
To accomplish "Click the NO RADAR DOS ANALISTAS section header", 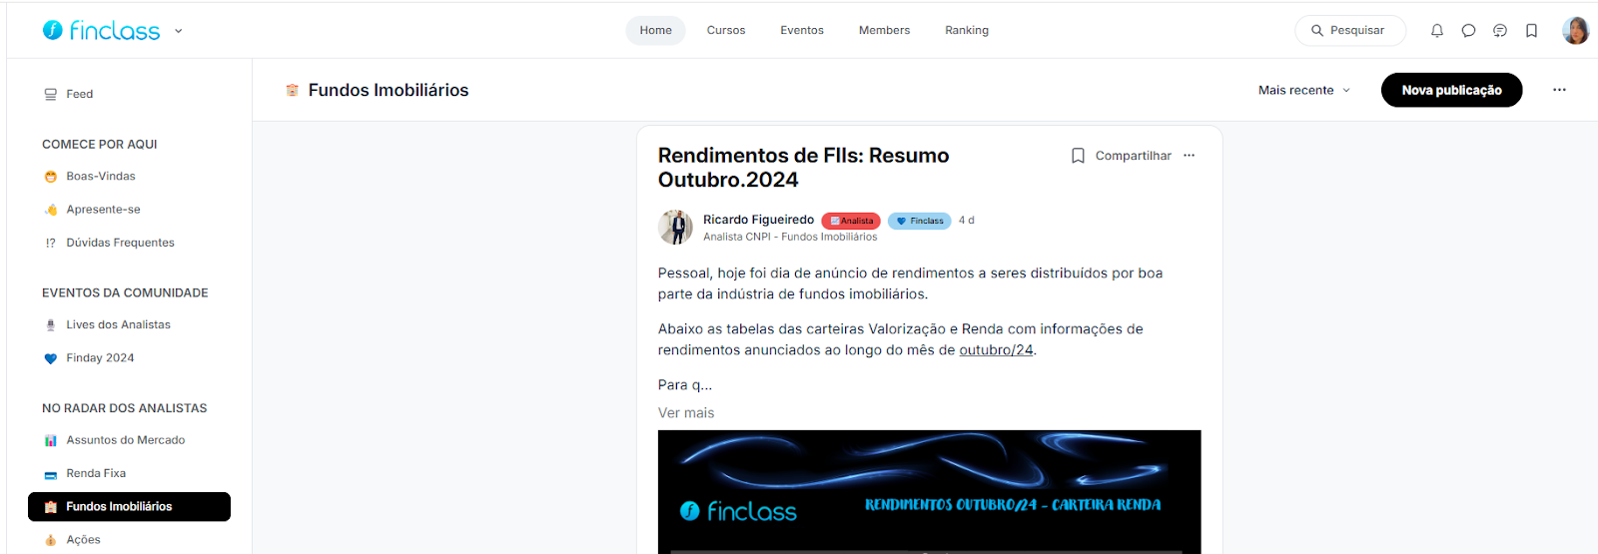I will tap(125, 408).
